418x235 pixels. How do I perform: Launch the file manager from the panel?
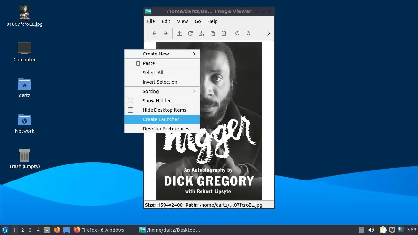[47, 230]
